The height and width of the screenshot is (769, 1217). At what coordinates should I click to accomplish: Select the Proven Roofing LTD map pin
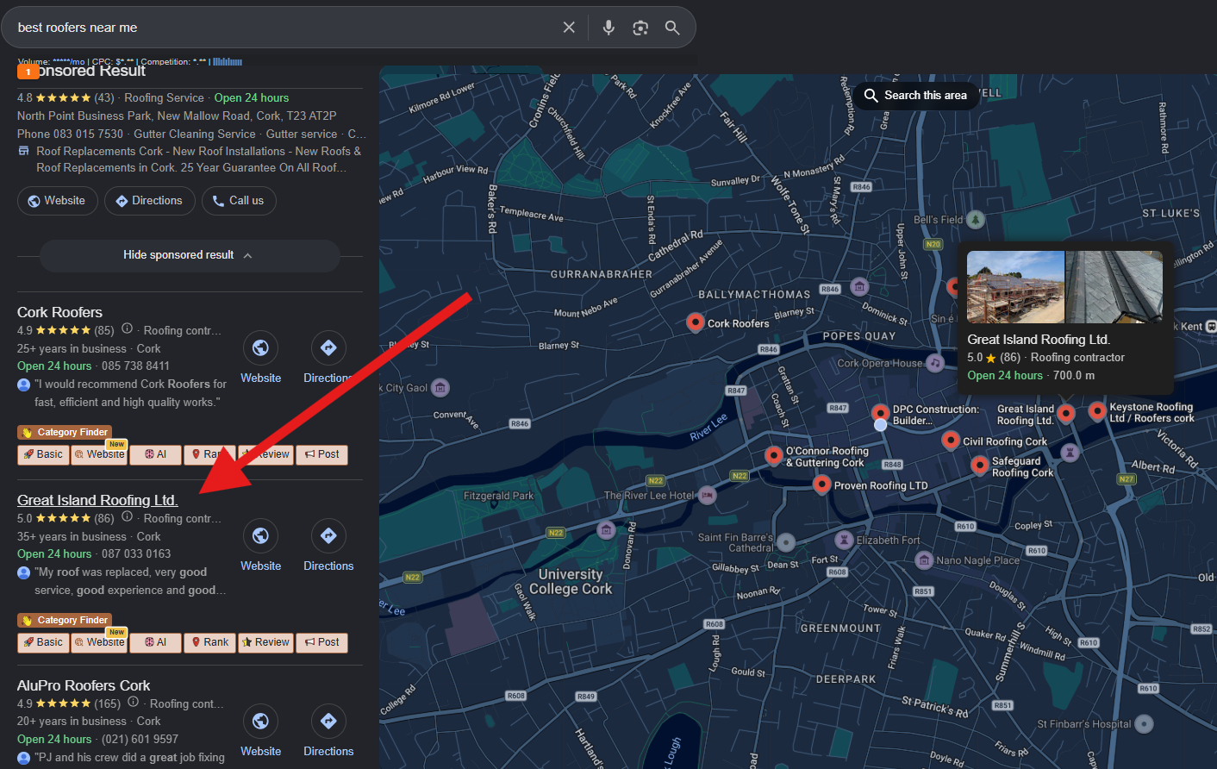tap(822, 485)
